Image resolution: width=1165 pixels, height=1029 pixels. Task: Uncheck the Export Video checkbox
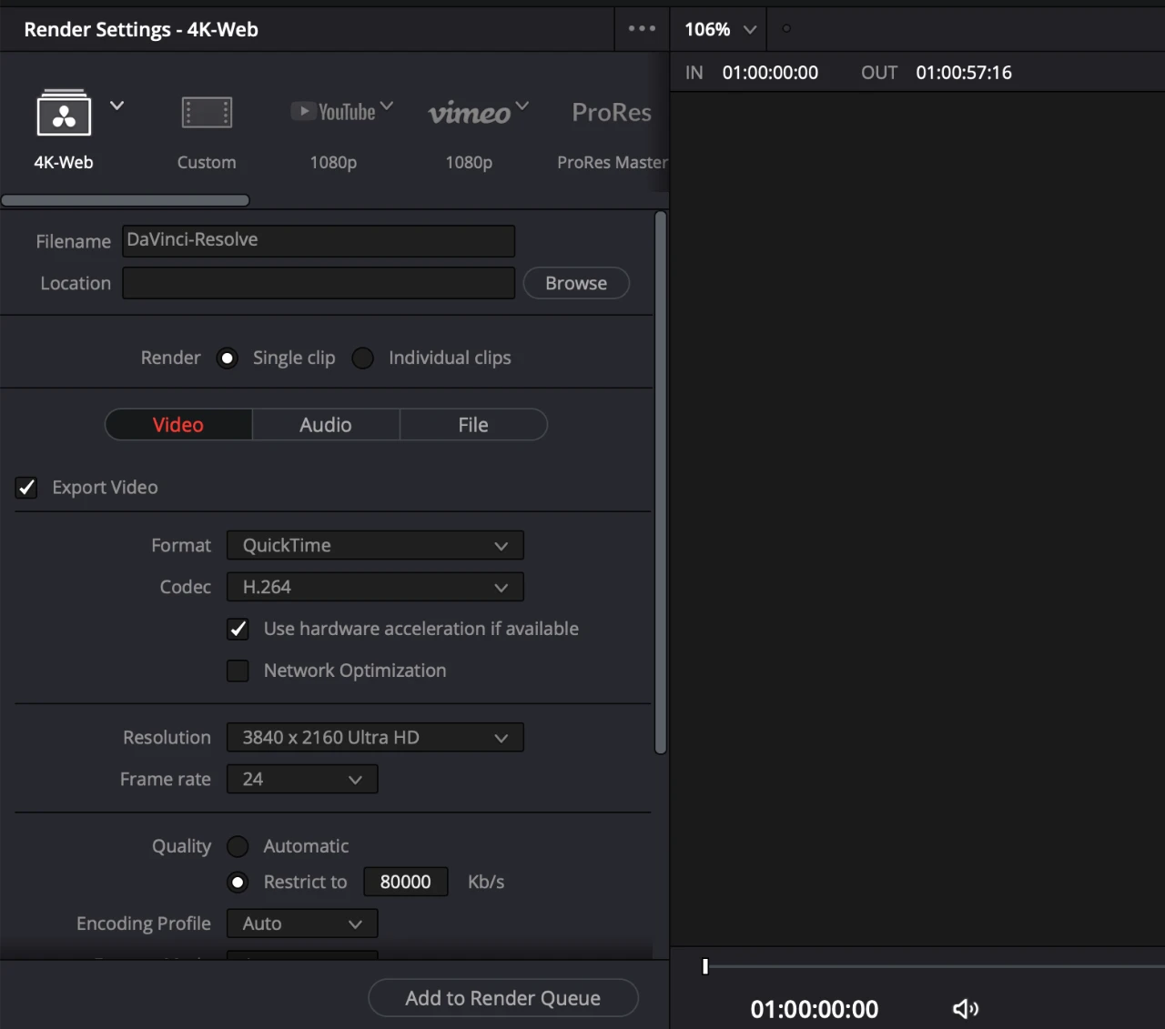pyautogui.click(x=25, y=488)
